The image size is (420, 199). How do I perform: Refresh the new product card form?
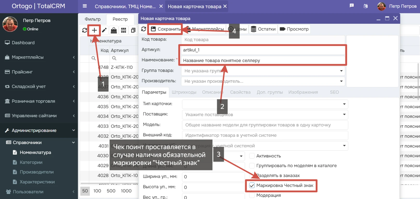(143, 29)
